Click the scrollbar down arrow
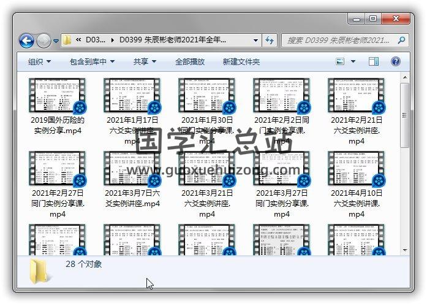This screenshot has height=305, width=427. [x=405, y=250]
